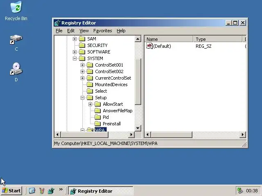Click the tree pane scroll right arrow

(131, 134)
